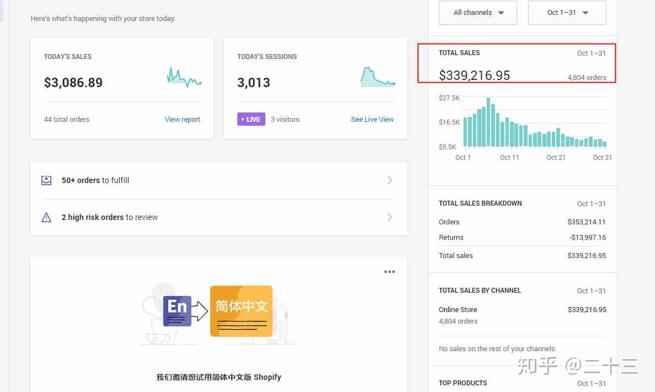
Task: Click the Chinese Shopify invitation title text
Action: pos(219,377)
